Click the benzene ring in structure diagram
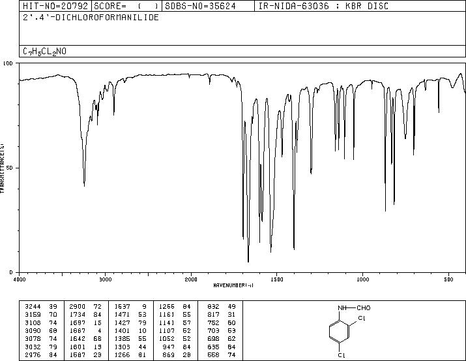This screenshot has height=361, width=466. tap(339, 331)
